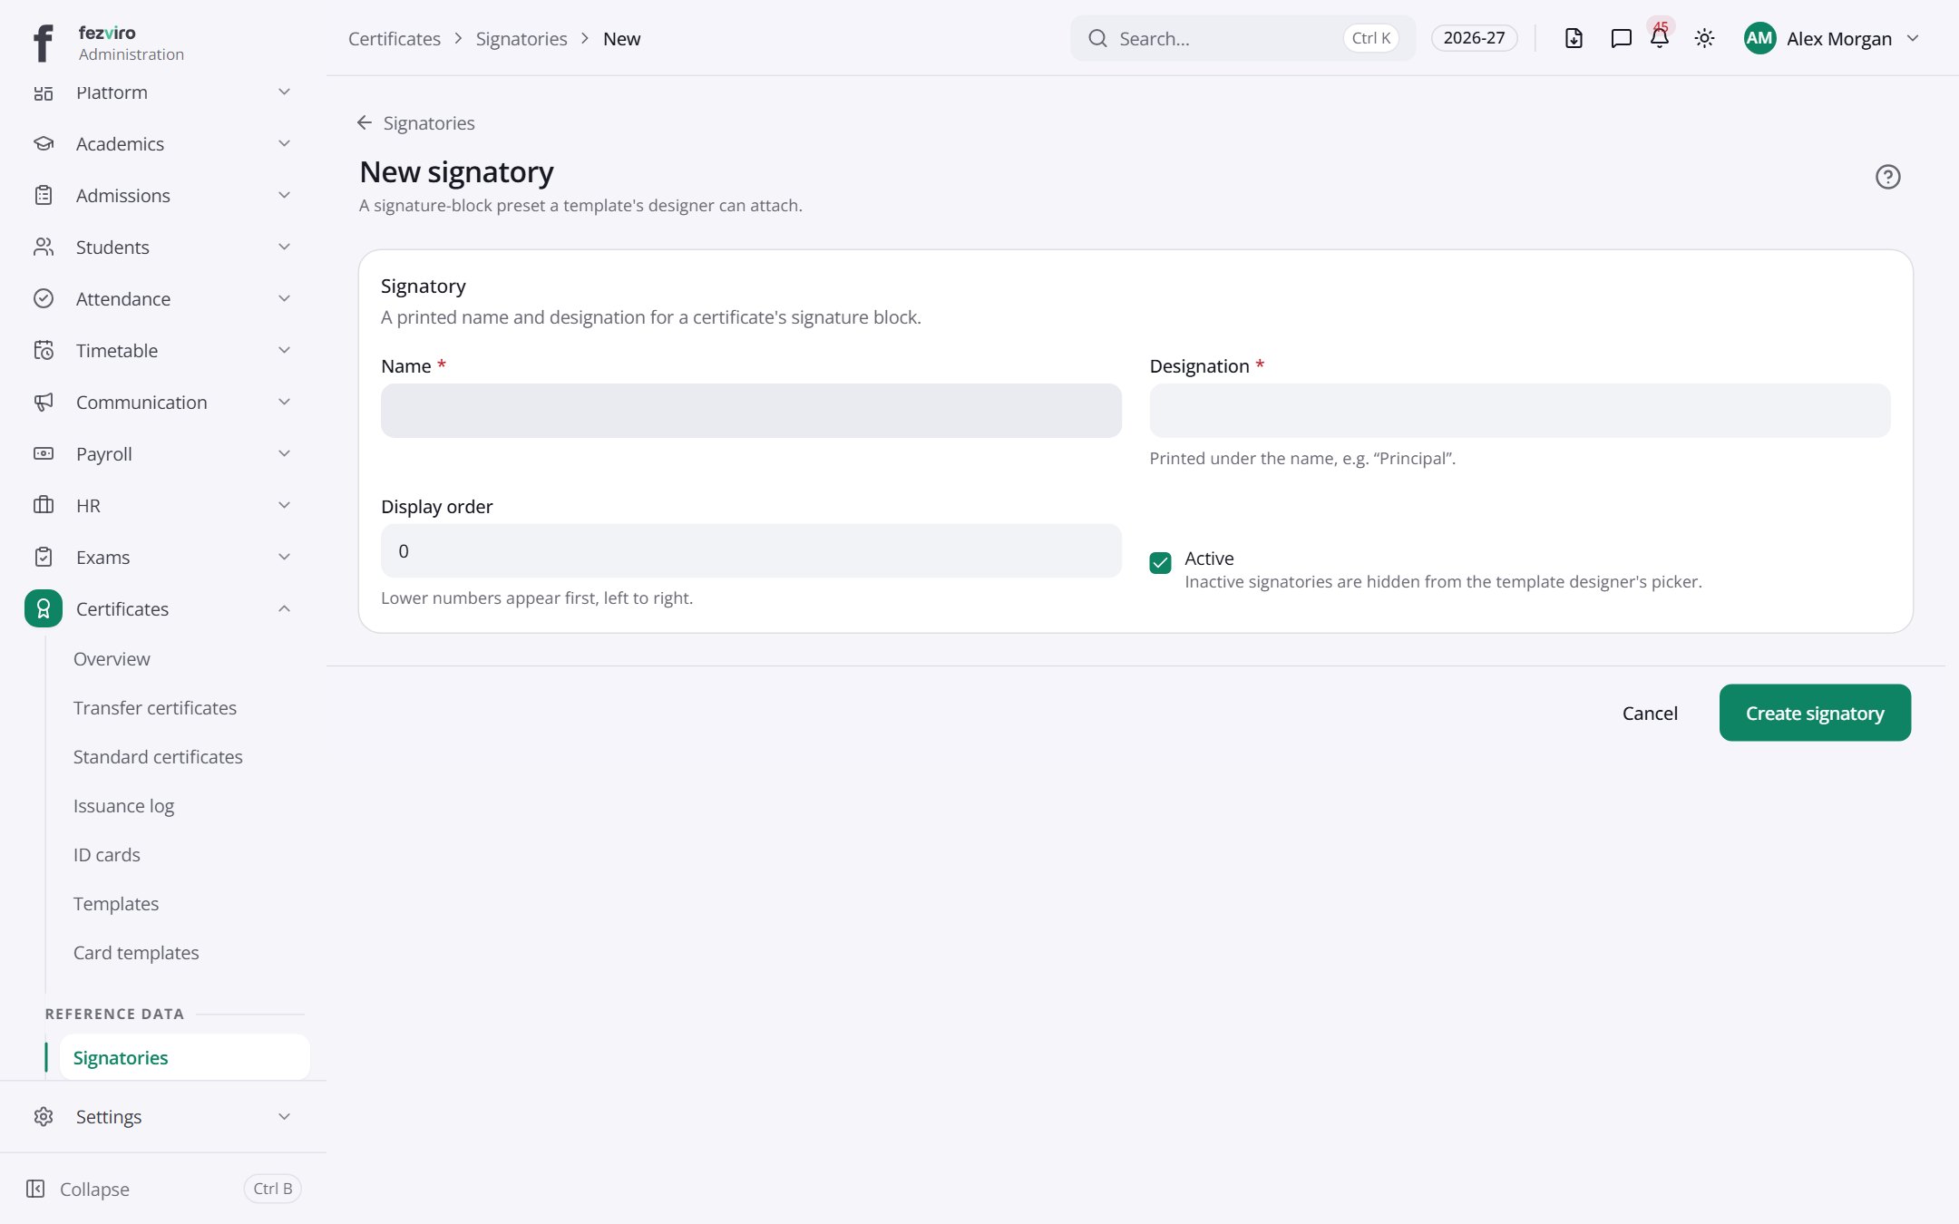Click Certificates in the breadcrumb

point(395,39)
